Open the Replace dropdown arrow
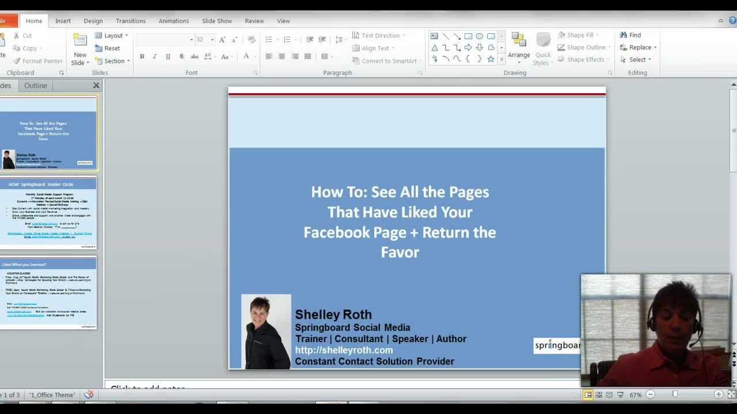Viewport: 737px width, 414px height. pos(655,48)
